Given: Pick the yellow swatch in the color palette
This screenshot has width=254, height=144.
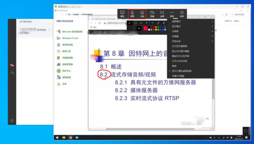Looking at the screenshot, I should [156, 30].
